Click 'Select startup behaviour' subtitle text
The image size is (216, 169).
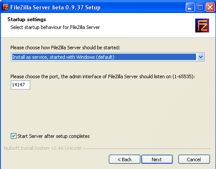55,27
